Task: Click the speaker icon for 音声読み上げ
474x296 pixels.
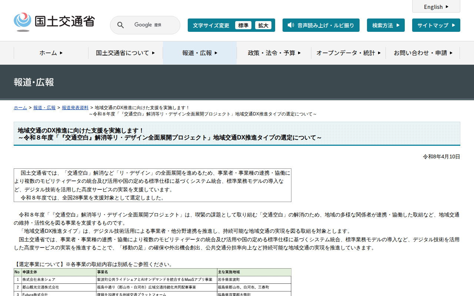Action: pos(291,25)
